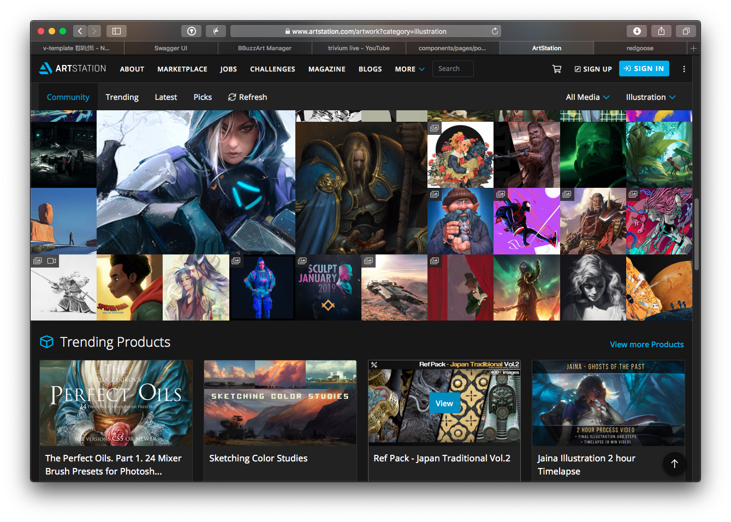731x522 pixels.
Task: Switch to the Trending tab
Action: pyautogui.click(x=122, y=97)
